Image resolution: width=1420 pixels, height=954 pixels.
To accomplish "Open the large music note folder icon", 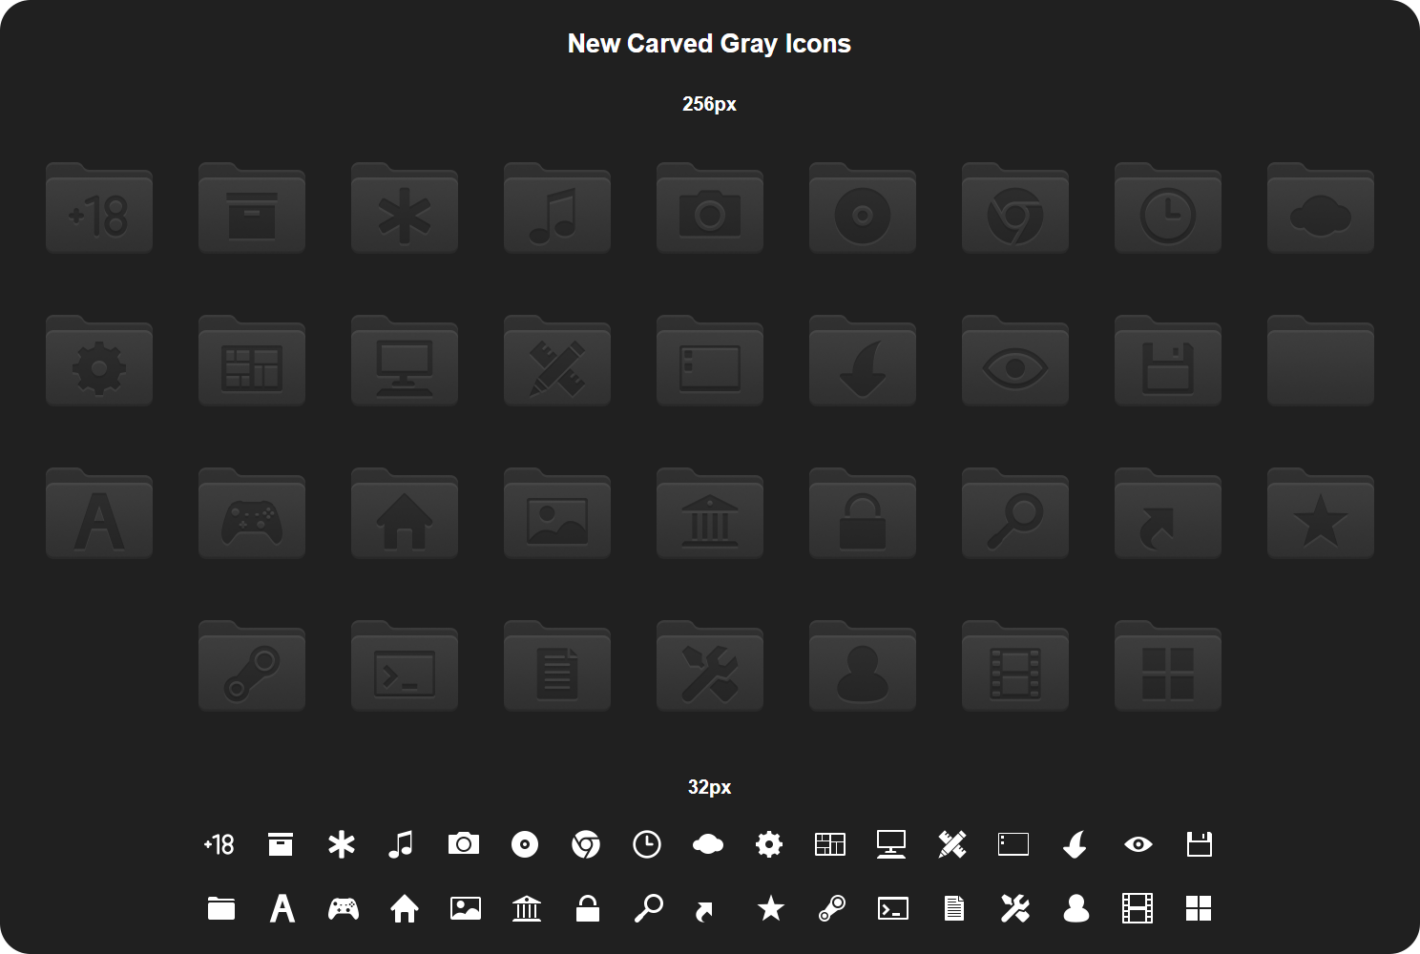I will (x=557, y=207).
